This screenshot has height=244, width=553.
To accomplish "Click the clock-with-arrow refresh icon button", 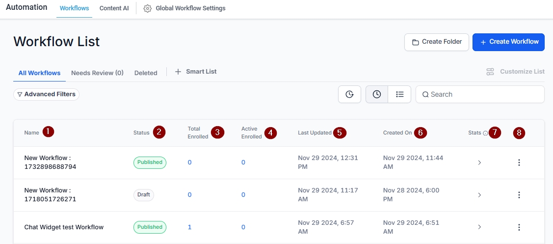I will pyautogui.click(x=349, y=94).
